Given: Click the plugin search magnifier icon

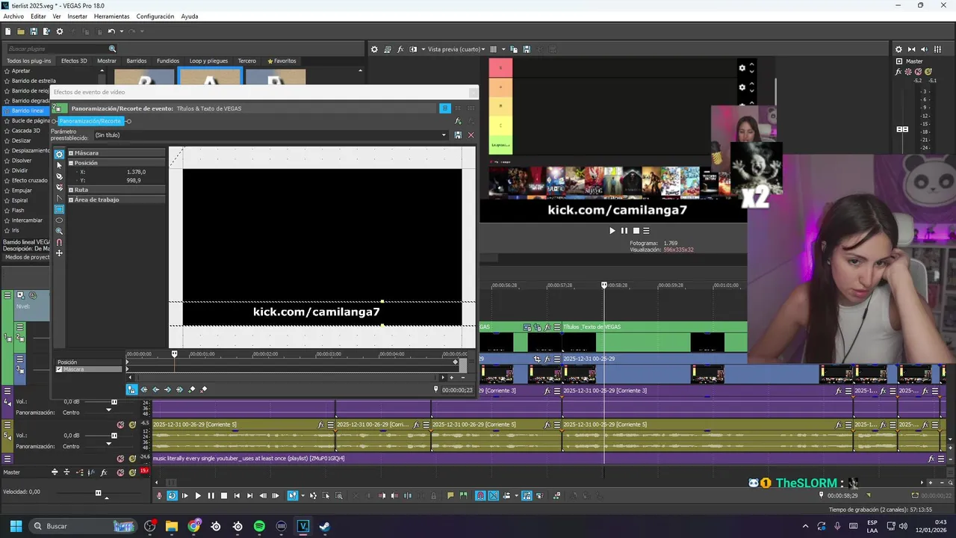Looking at the screenshot, I should click(x=113, y=49).
